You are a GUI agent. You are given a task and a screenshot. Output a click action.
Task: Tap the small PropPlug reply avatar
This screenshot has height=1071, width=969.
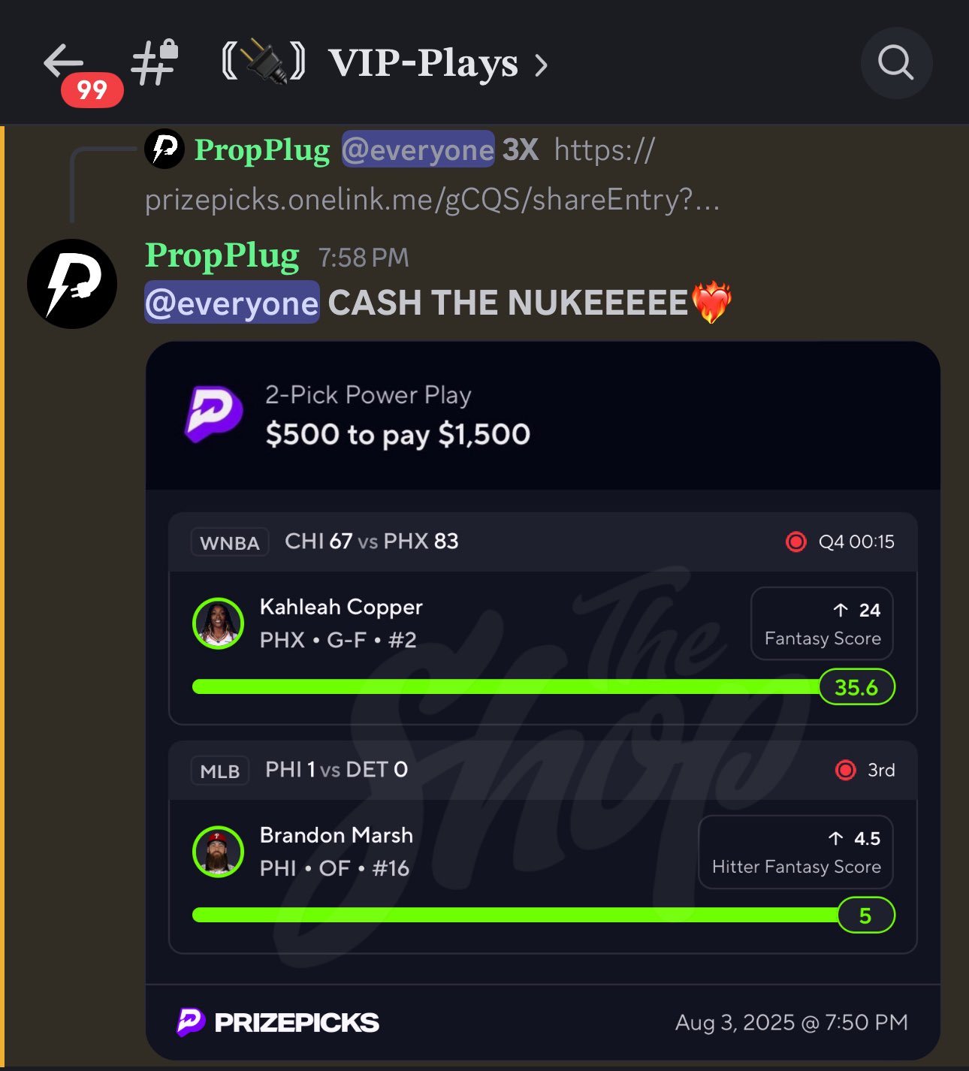point(165,149)
